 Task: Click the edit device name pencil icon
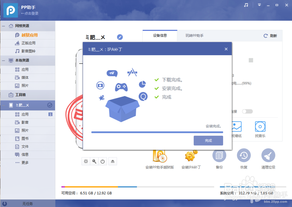click(120, 37)
